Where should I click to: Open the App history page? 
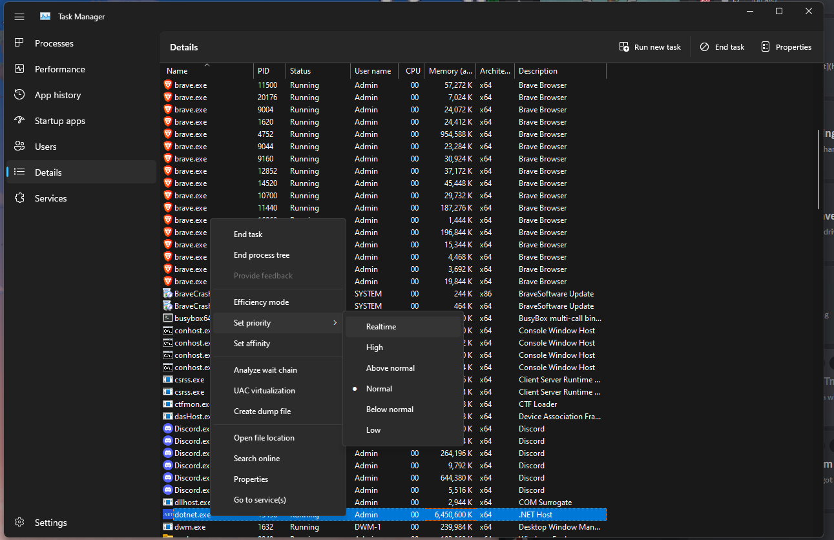click(x=81, y=95)
